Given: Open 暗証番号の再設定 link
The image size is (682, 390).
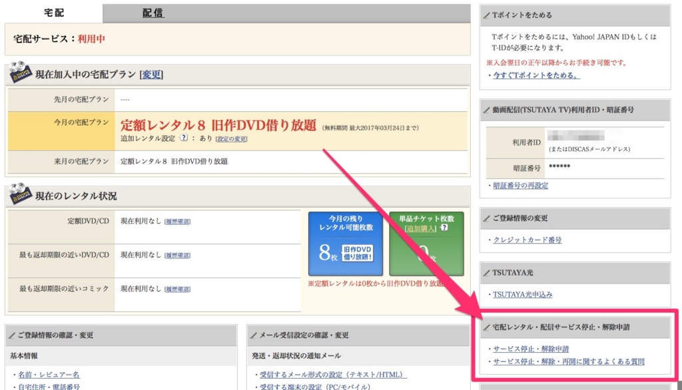Looking at the screenshot, I should coord(520,186).
